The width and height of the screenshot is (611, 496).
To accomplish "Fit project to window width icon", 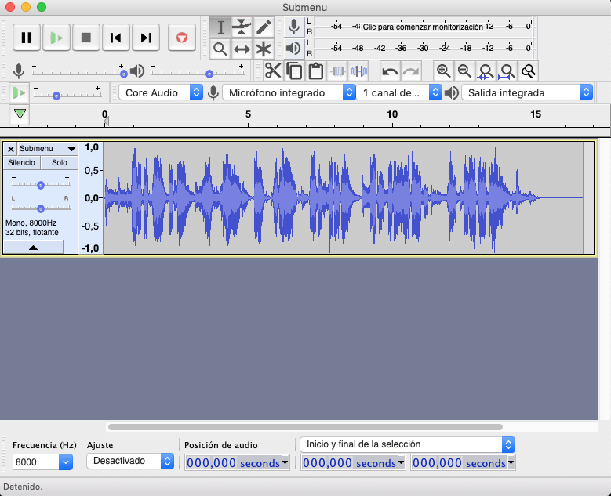I will [x=507, y=71].
